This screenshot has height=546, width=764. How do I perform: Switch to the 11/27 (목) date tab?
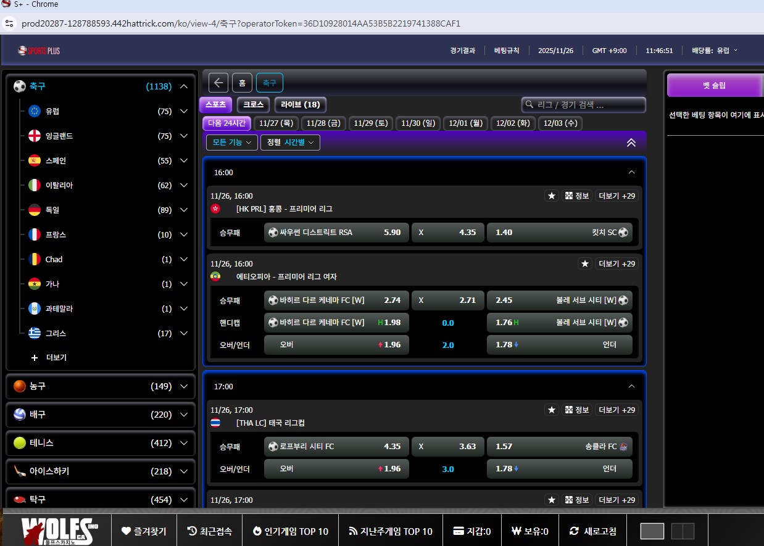click(x=276, y=123)
